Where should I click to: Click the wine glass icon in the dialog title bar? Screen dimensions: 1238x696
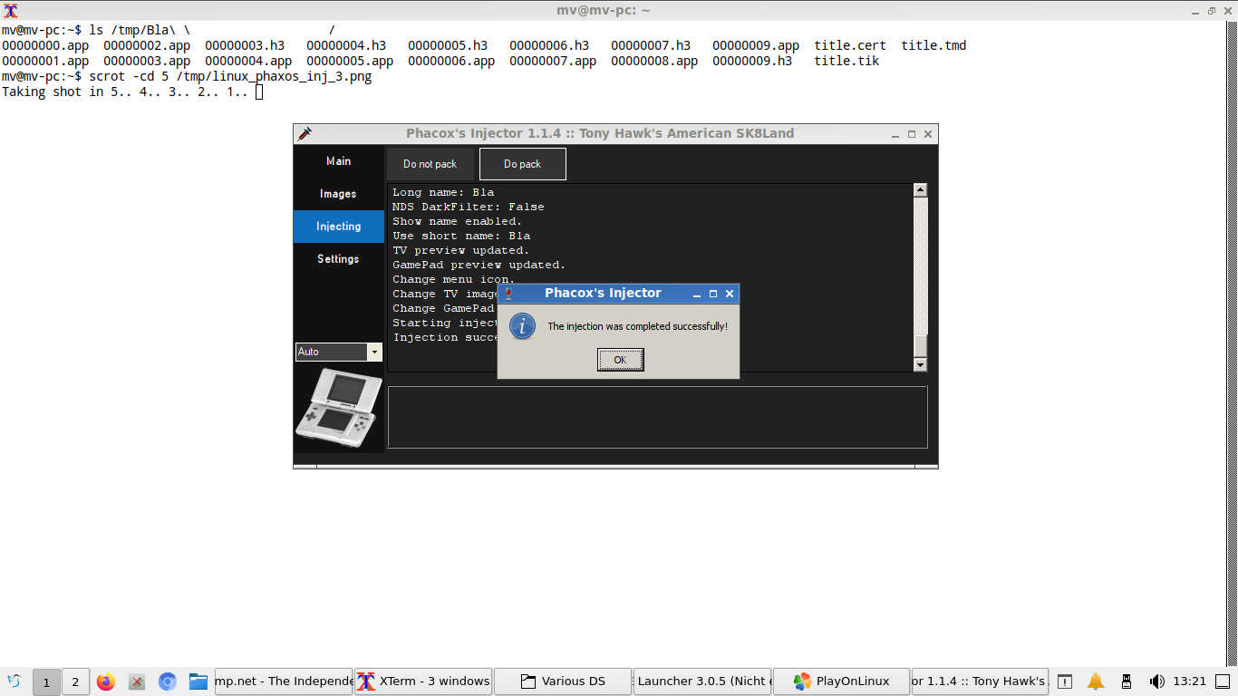pos(508,294)
